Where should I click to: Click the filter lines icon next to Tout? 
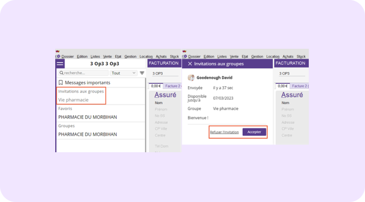[142, 73]
